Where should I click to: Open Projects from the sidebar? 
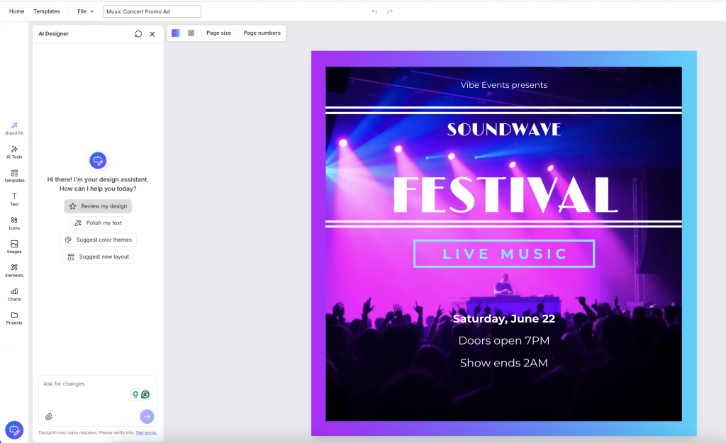[14, 318]
